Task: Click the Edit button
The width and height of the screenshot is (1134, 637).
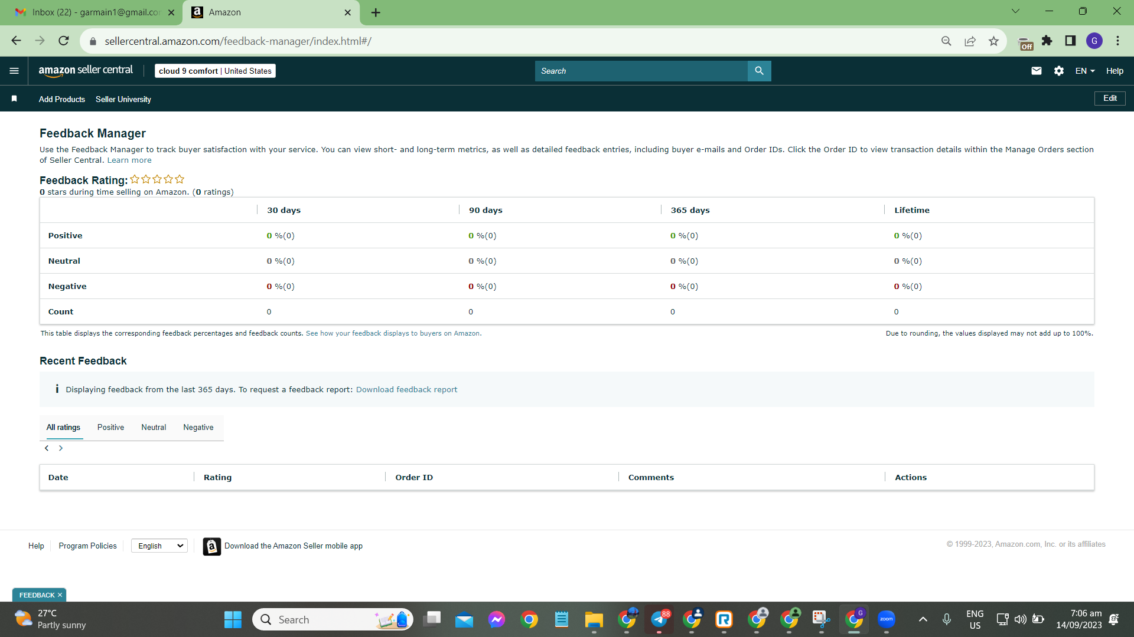Action: [1110, 98]
